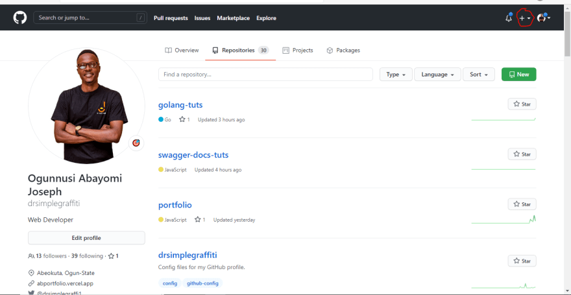
Task: Open the 39 following link
Action: pyautogui.click(x=87, y=256)
